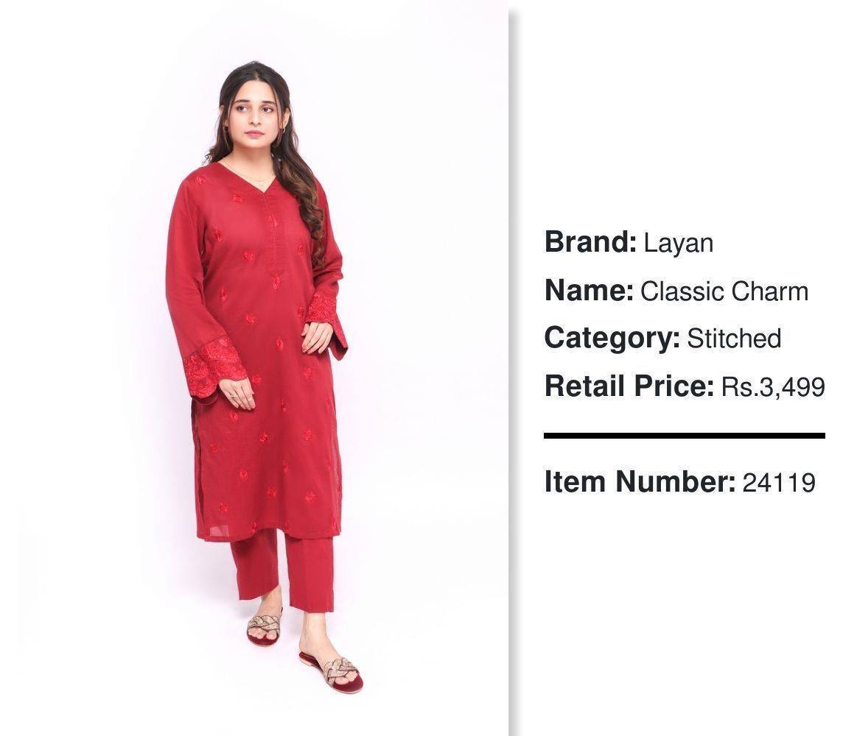Click the Brand label text
This screenshot has width=843, height=736.
[590, 242]
